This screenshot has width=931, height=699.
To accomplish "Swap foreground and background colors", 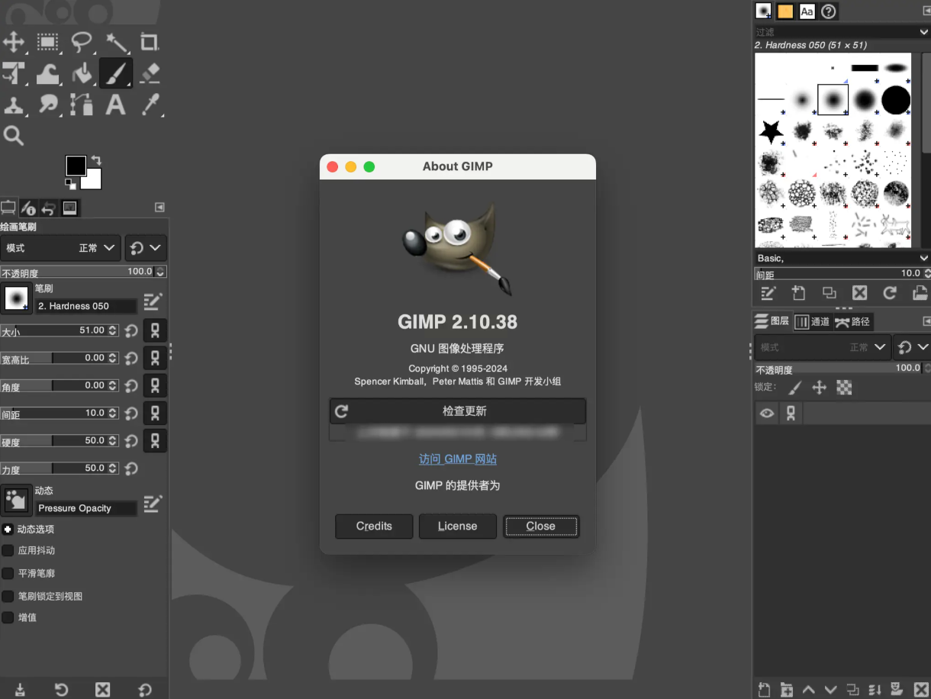I will pyautogui.click(x=95, y=160).
